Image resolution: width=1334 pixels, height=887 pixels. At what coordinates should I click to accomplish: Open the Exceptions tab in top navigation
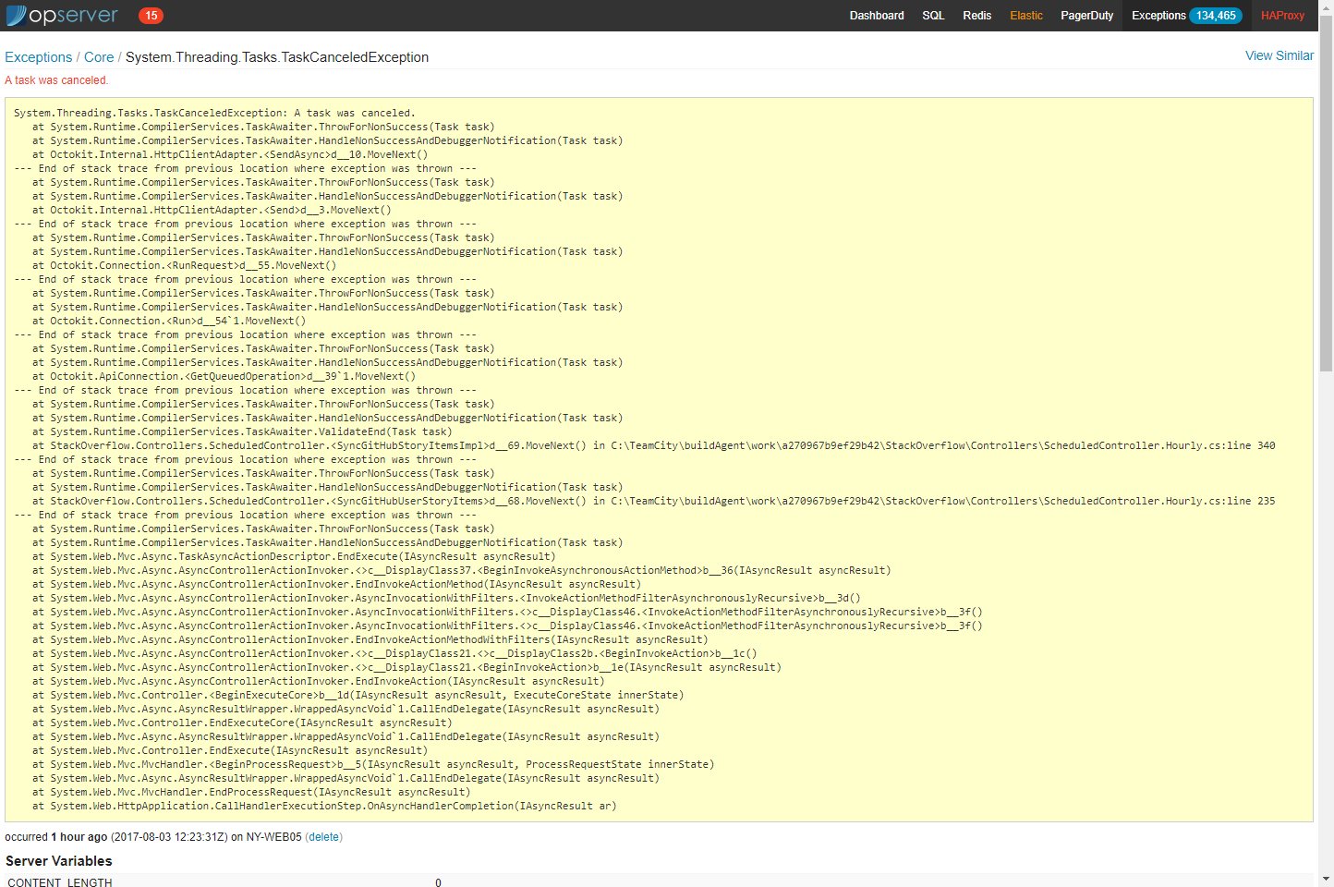click(x=1186, y=16)
